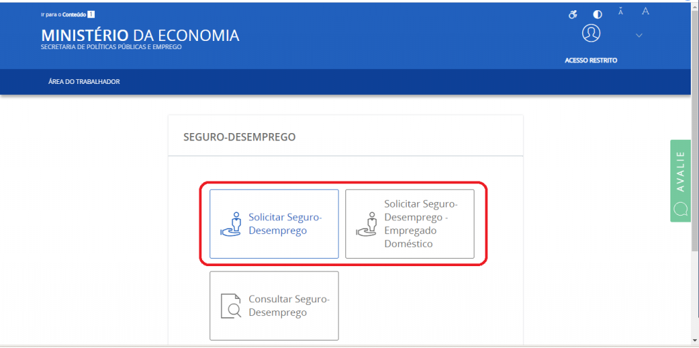This screenshot has height=348, width=699.
Task: Click the Ministério da Economia title
Action: 141,35
